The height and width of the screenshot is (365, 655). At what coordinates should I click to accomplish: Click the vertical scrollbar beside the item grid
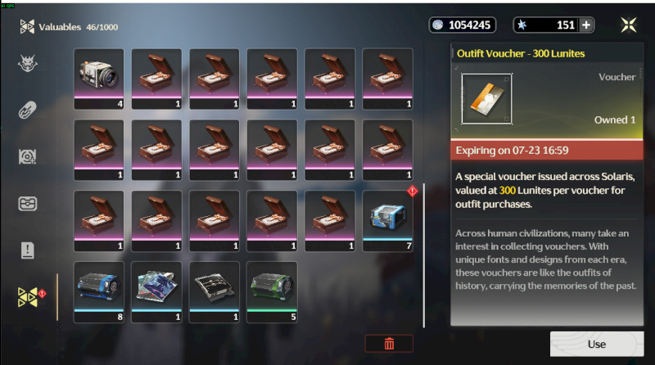coord(424,255)
